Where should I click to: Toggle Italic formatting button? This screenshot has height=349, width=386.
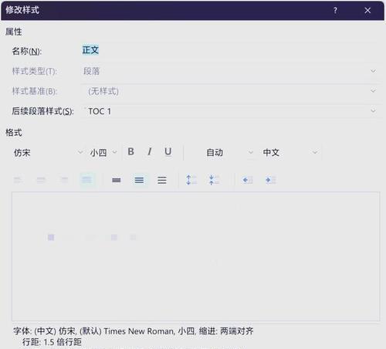pos(149,152)
